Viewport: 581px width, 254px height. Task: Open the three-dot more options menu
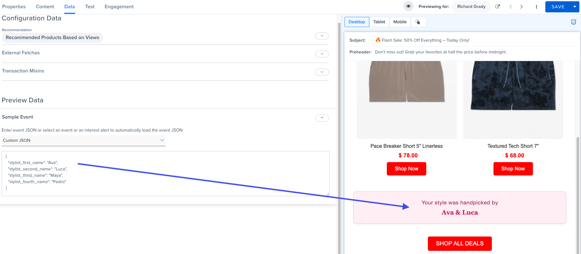(536, 7)
